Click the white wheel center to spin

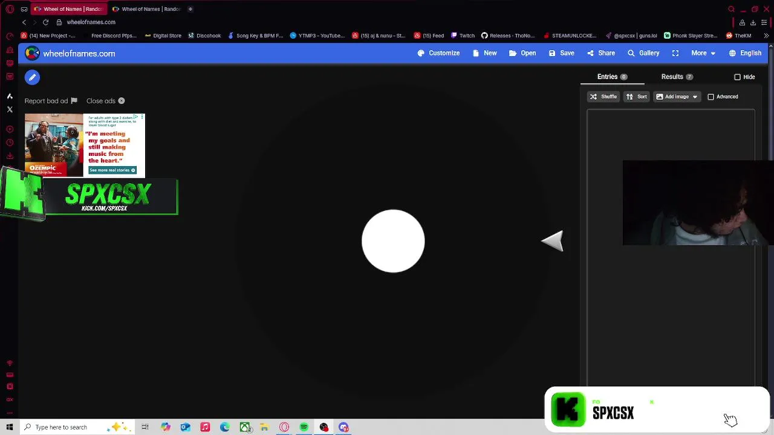393,241
